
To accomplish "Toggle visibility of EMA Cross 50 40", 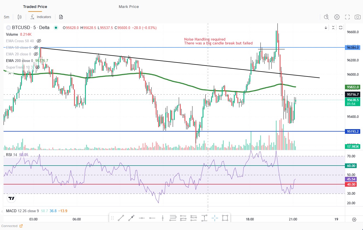I will point(39,41).
